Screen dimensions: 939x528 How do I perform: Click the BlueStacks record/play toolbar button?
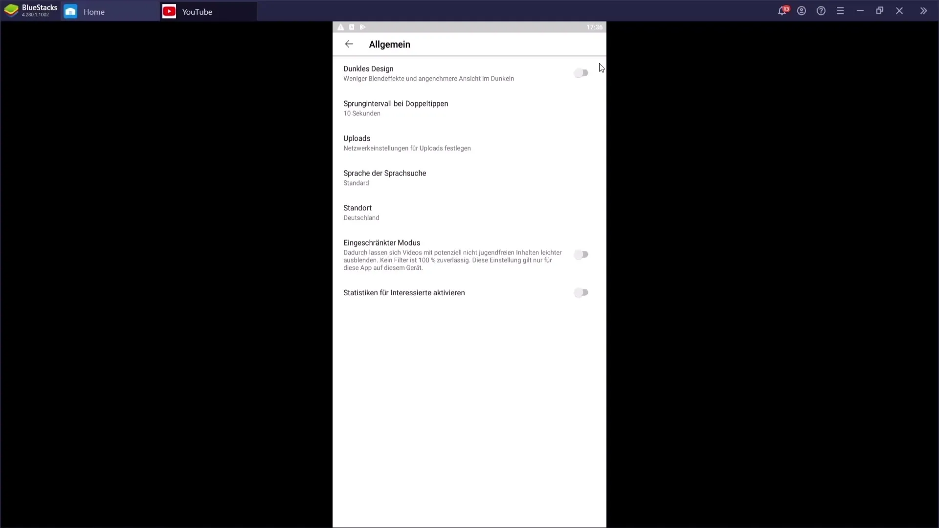(x=363, y=27)
